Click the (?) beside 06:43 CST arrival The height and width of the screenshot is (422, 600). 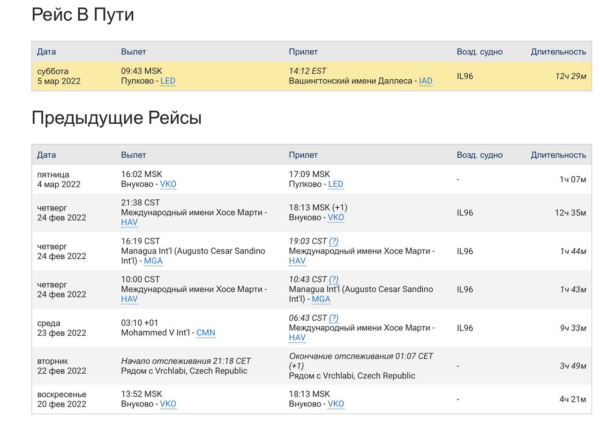[x=333, y=318]
